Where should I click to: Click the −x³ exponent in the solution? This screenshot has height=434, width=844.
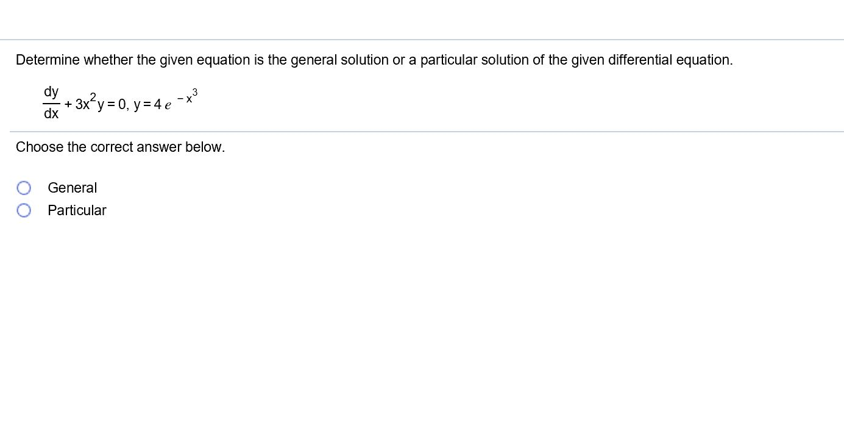click(188, 96)
